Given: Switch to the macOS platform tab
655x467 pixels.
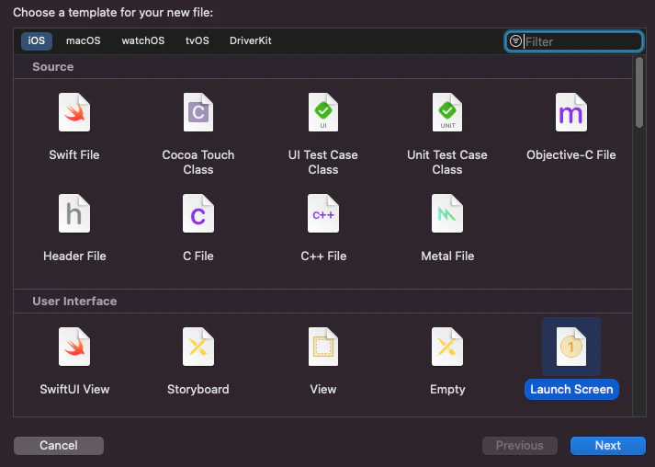Looking at the screenshot, I should (83, 41).
